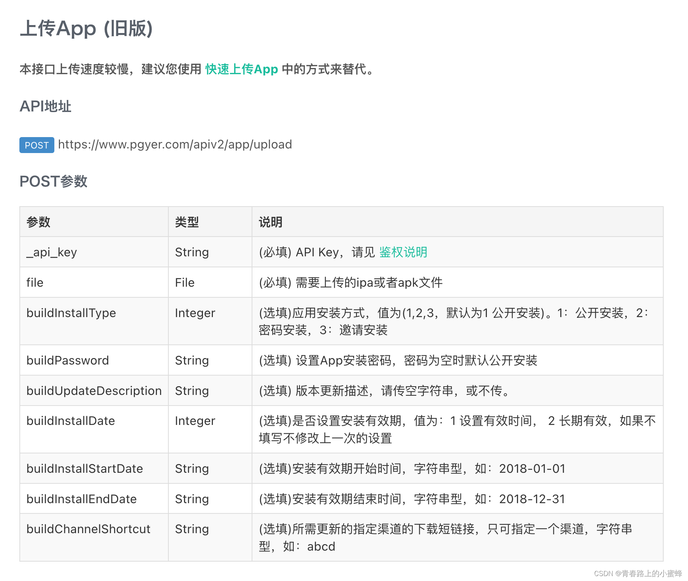688x581 pixels.
Task: Click the blue POST method badge
Action: point(37,145)
